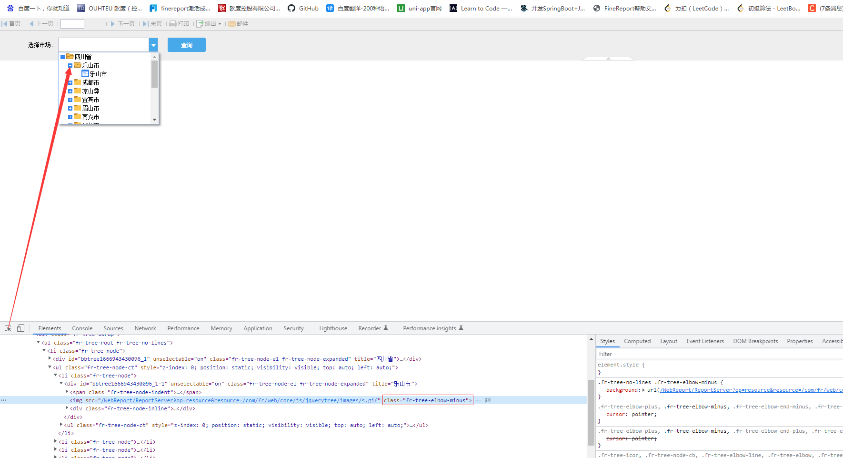Image resolution: width=843 pixels, height=458 pixels.
Task: Expand the span fr-tree-node-indent element
Action: point(67,392)
